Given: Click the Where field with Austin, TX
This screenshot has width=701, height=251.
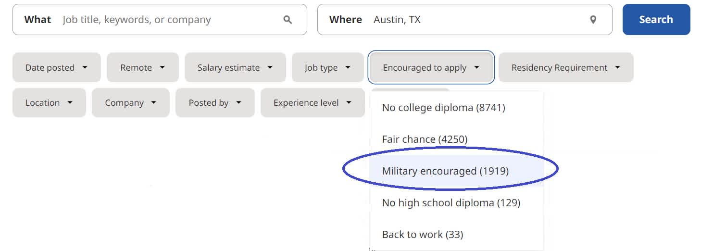Looking at the screenshot, I should tap(476, 20).
